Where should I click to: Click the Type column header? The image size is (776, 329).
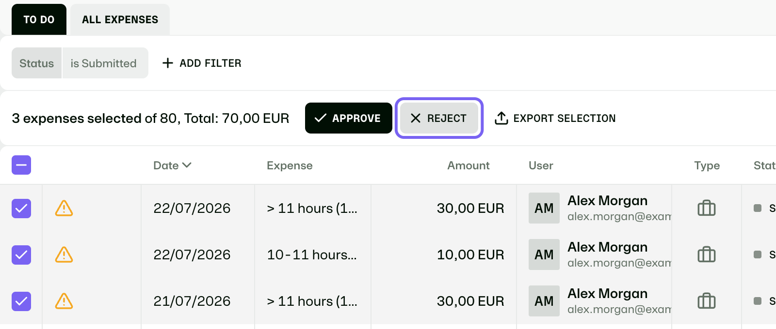(707, 165)
